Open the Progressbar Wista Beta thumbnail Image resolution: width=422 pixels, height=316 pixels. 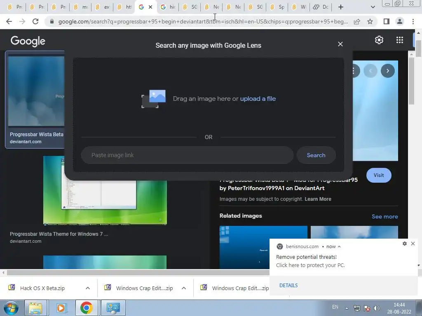click(36, 91)
